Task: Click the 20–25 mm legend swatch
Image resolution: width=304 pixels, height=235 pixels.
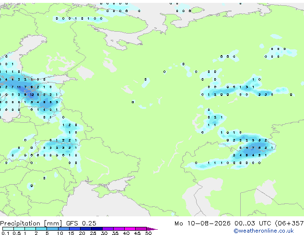Action: point(86,229)
